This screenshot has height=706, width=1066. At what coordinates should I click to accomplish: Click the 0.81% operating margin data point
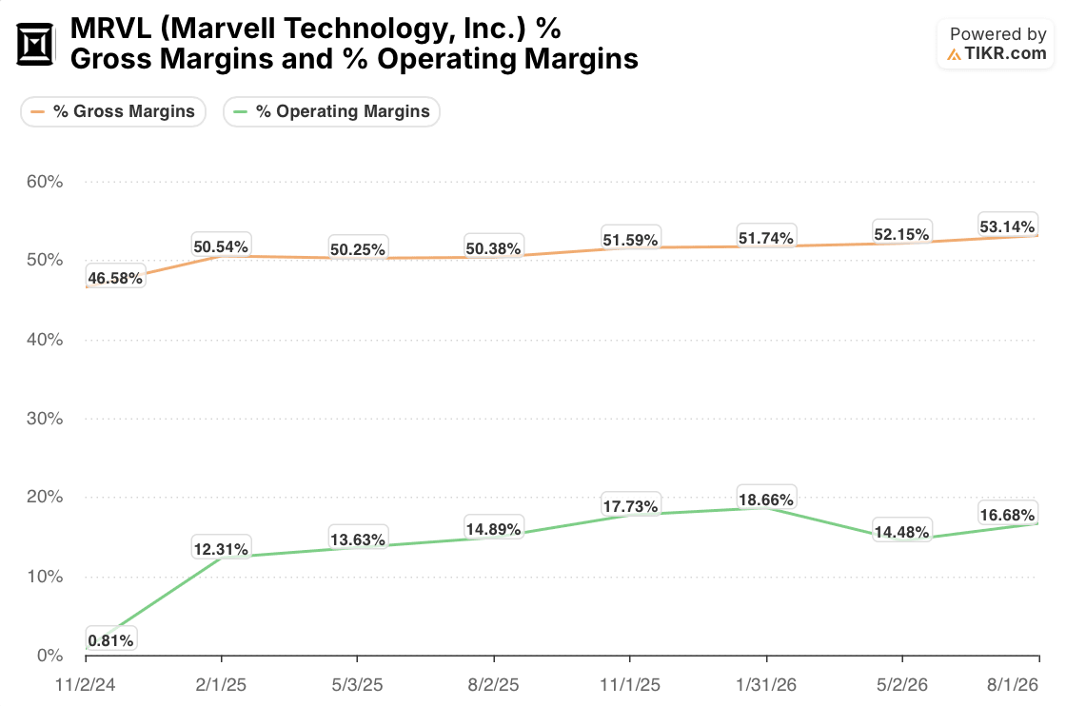pyautogui.click(x=110, y=640)
